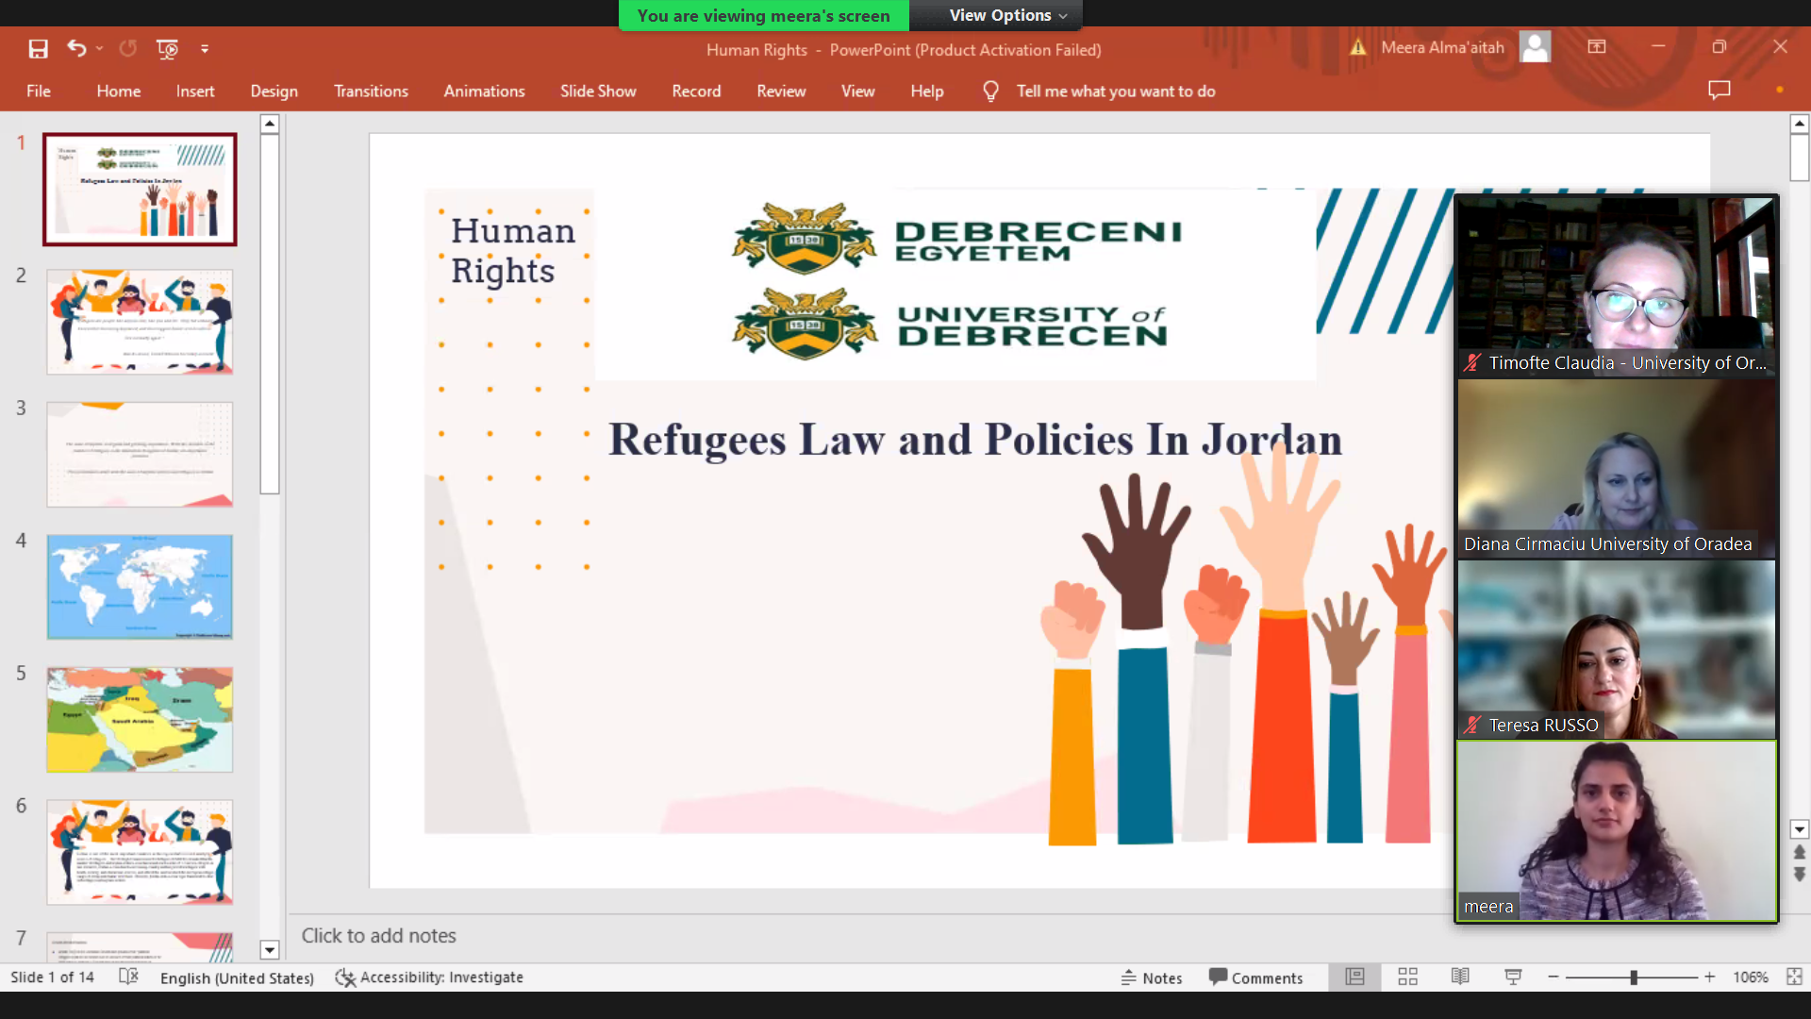Click Accessibility: Investigate in status bar
1811x1019 pixels.
click(430, 977)
